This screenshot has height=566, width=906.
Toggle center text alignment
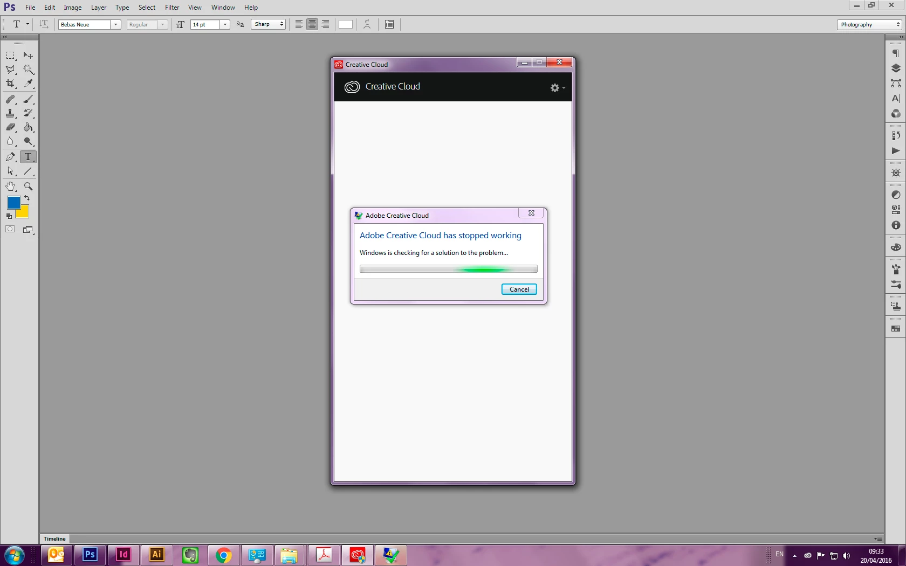312,24
